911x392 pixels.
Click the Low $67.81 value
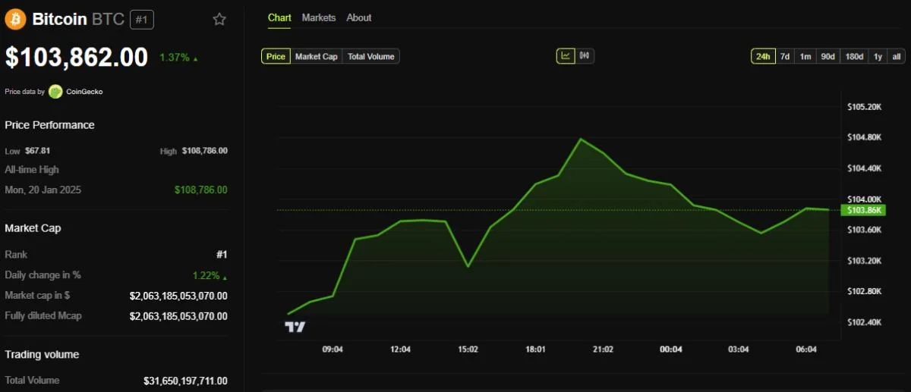(x=37, y=151)
